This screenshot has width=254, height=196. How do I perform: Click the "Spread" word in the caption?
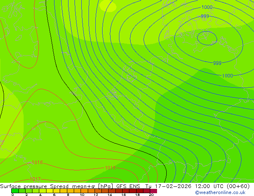(x=59, y=186)
